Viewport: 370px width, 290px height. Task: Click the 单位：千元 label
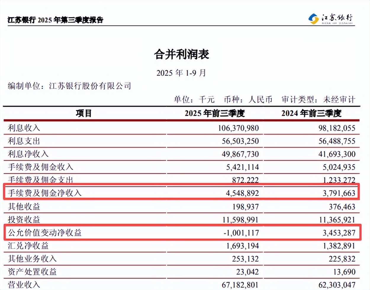coord(194,99)
